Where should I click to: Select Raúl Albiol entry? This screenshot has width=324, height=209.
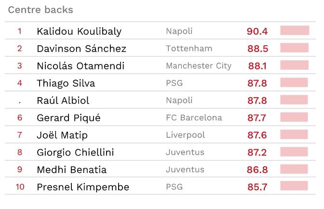pyautogui.click(x=63, y=101)
